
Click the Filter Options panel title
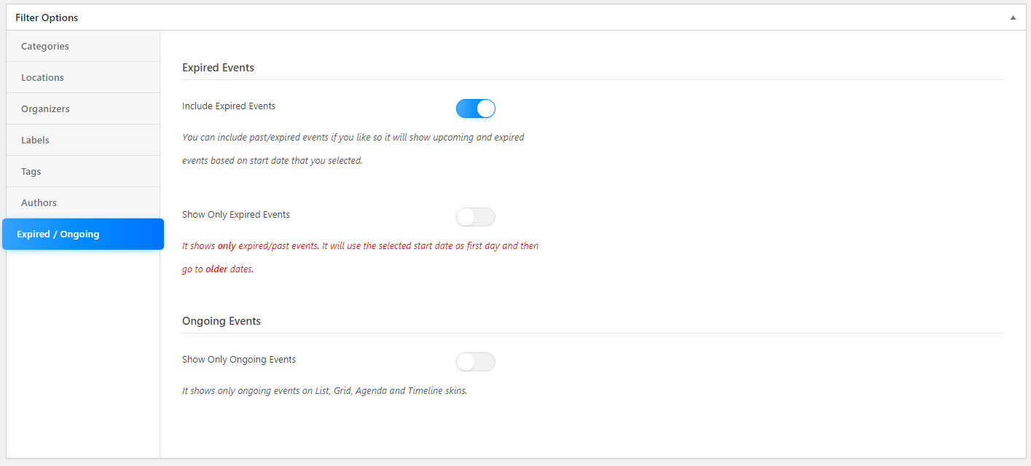[47, 17]
